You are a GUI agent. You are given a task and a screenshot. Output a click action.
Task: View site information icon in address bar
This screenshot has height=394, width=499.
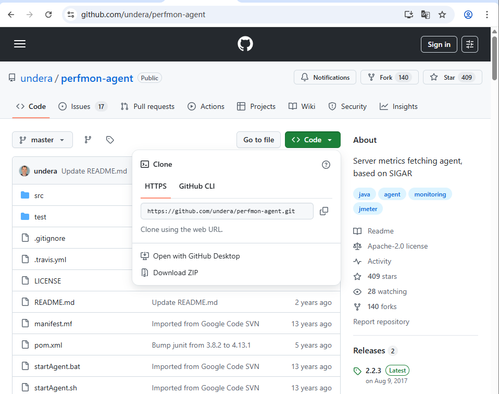click(x=71, y=15)
